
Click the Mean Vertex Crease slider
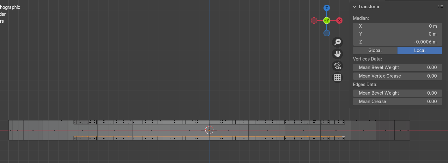[x=397, y=76]
